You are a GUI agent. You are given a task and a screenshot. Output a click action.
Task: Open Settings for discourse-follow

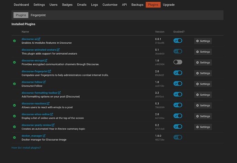click(x=203, y=84)
